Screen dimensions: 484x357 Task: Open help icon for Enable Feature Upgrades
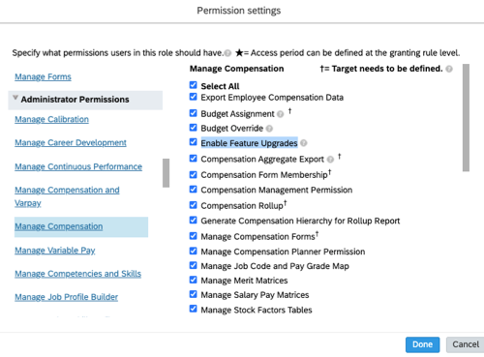304,143
